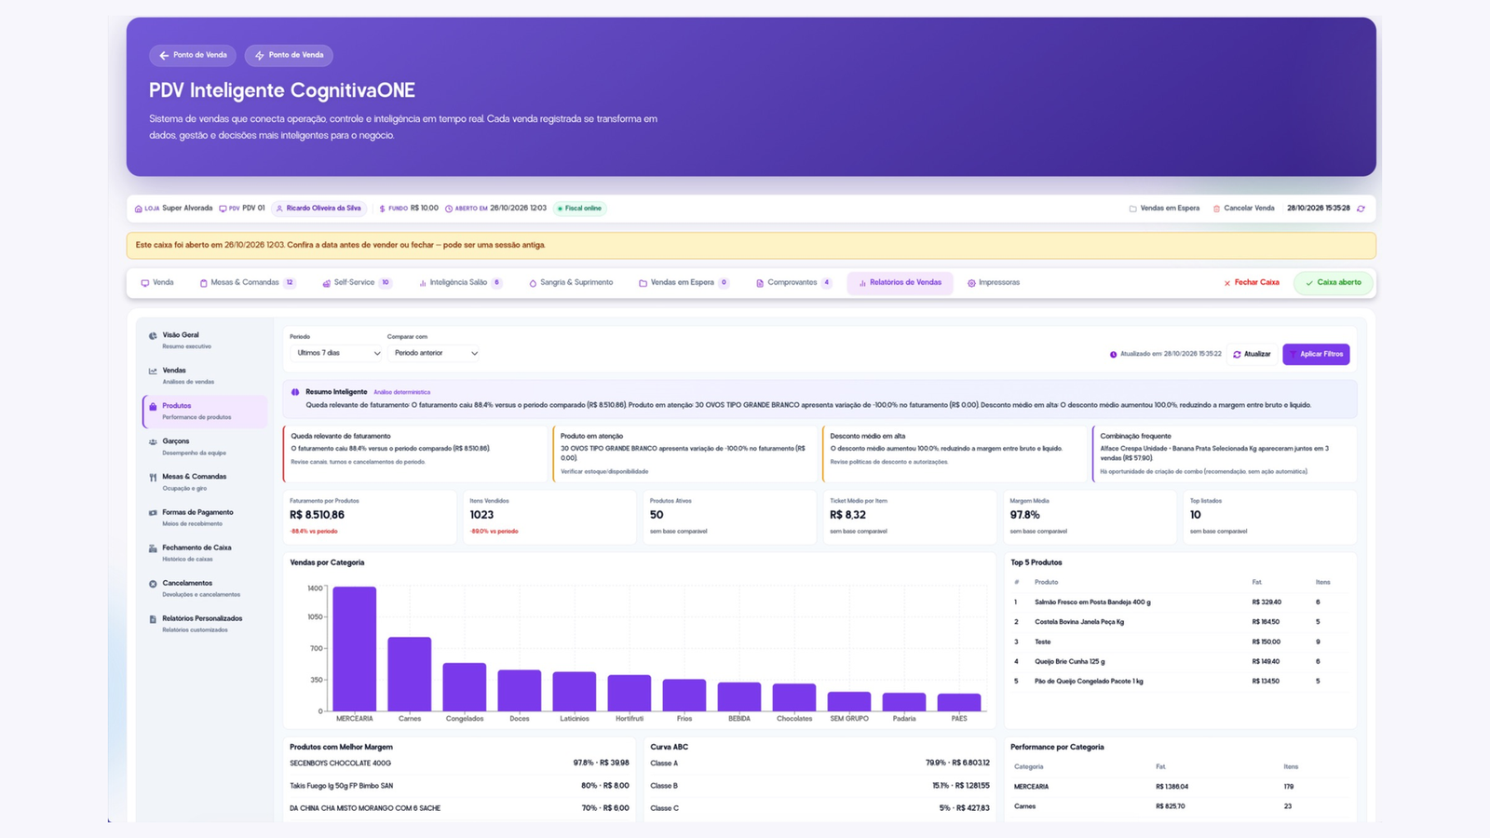Click the Classe A row in Curva ABC
Image resolution: width=1490 pixels, height=838 pixels.
[x=819, y=763]
